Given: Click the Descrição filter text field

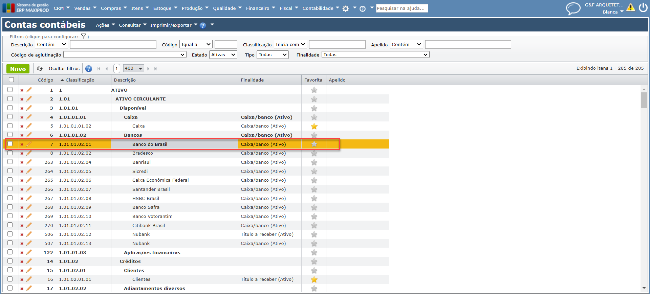Looking at the screenshot, I should point(113,45).
